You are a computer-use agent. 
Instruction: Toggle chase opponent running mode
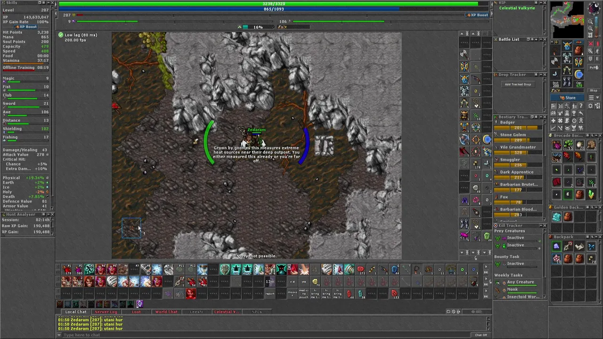(598, 51)
